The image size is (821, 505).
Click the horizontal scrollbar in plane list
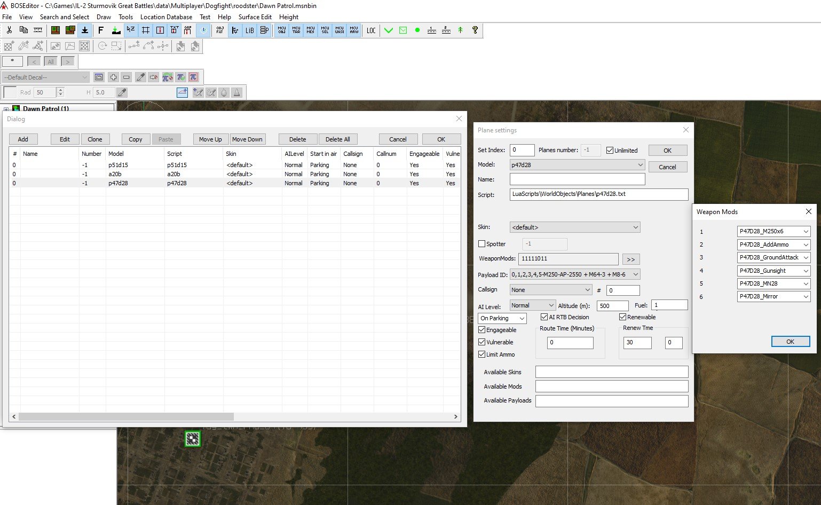[x=127, y=416]
